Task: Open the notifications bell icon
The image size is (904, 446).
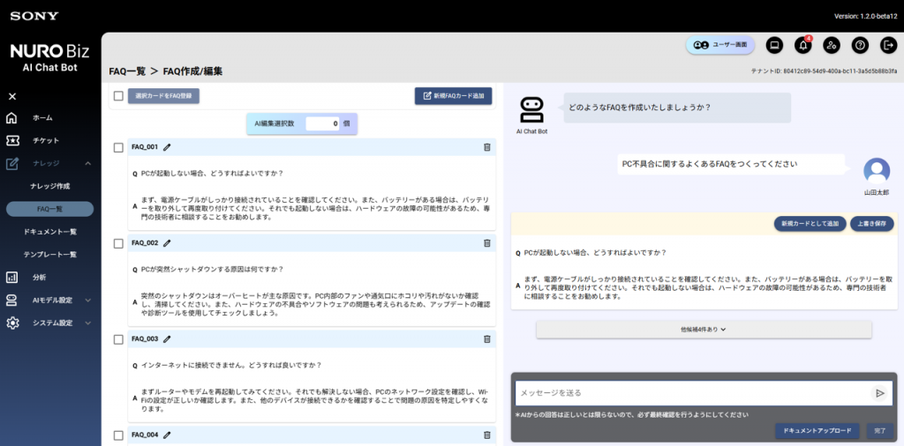Action: [802, 45]
